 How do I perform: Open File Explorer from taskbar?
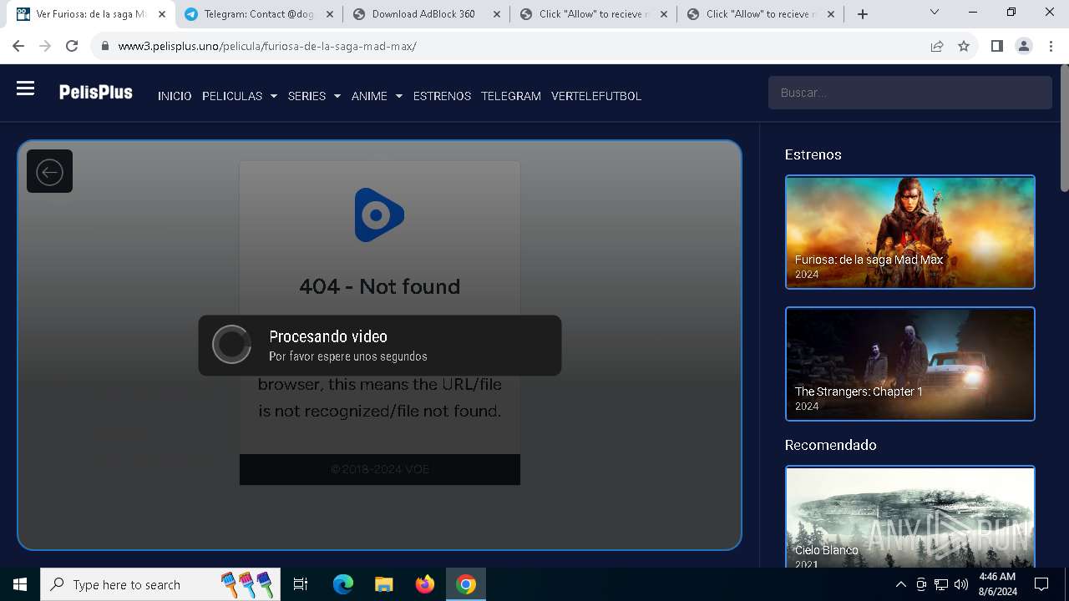[383, 584]
